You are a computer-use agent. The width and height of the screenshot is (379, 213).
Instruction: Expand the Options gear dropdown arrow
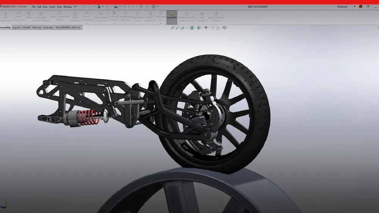pyautogui.click(x=158, y=7)
